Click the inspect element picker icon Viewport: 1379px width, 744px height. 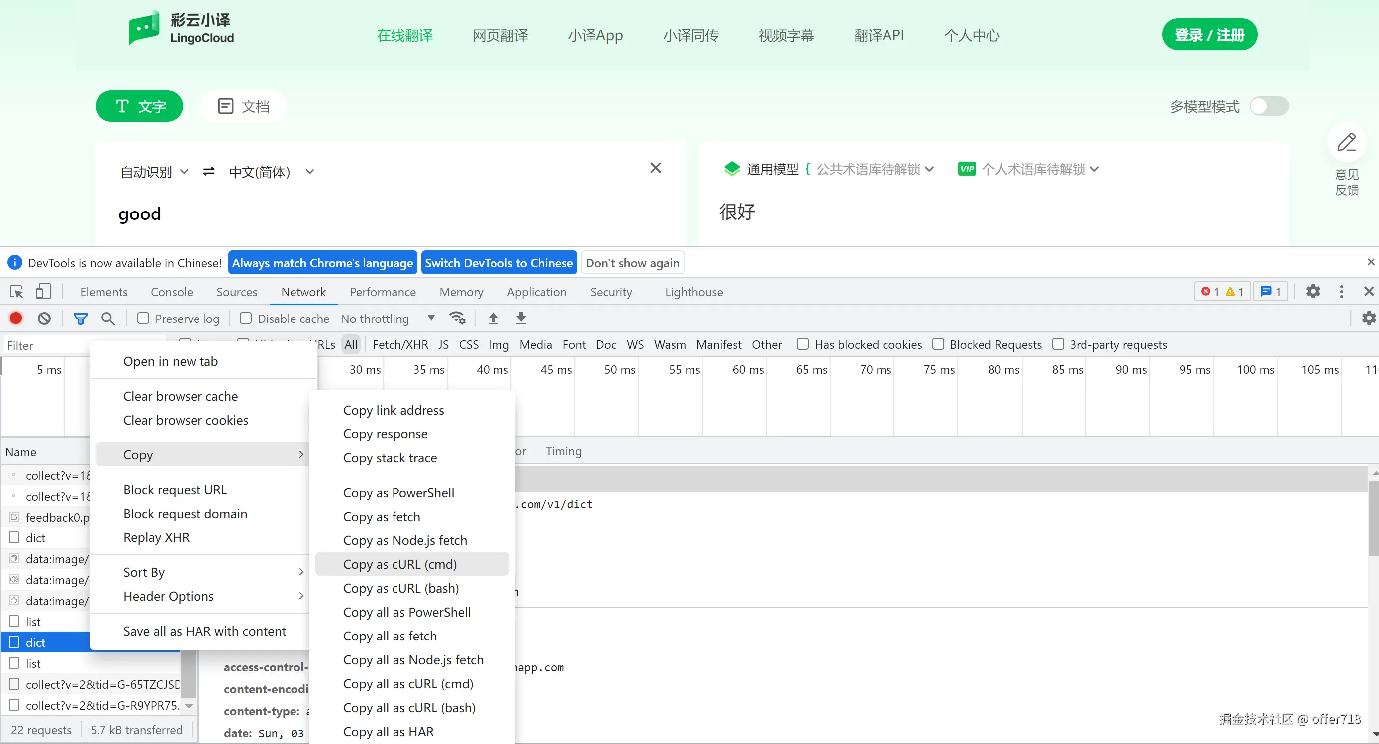tap(16, 292)
